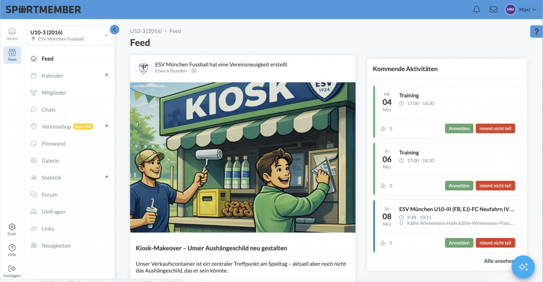The image size is (543, 282).
Task: Click the Verein icon in left rail
Action: 12,34
